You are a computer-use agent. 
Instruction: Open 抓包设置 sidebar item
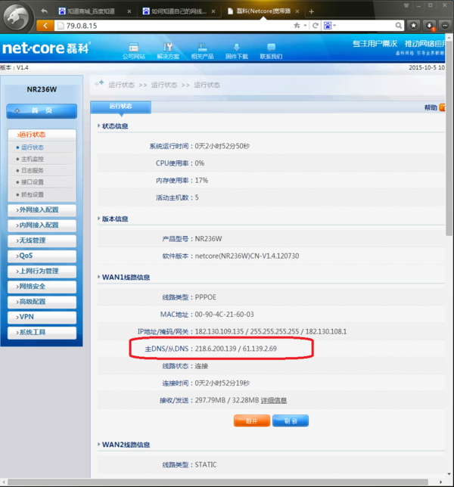tap(33, 195)
